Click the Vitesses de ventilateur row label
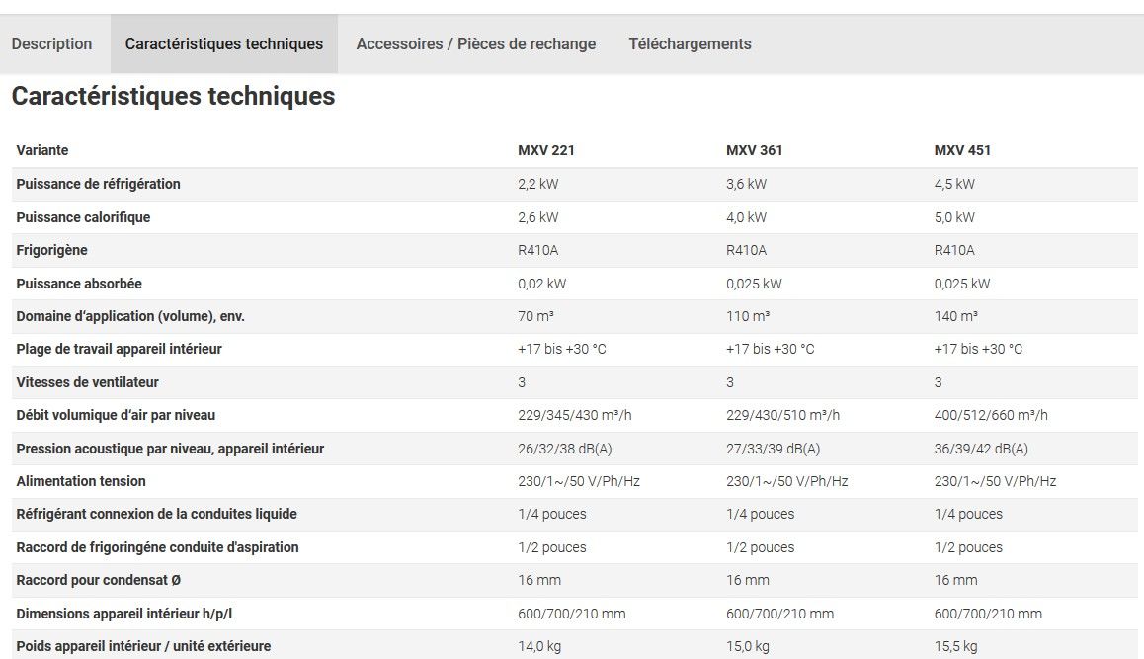Viewport: 1144px width, 659px height. click(x=88, y=382)
